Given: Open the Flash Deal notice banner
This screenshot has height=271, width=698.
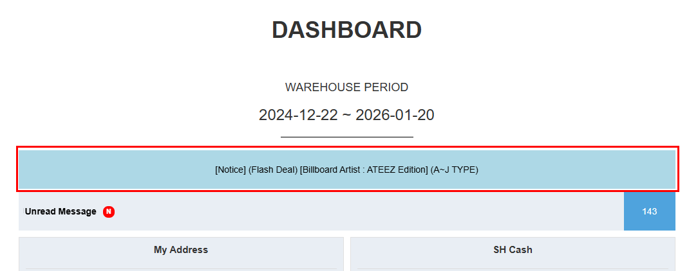Looking at the screenshot, I should click(346, 170).
